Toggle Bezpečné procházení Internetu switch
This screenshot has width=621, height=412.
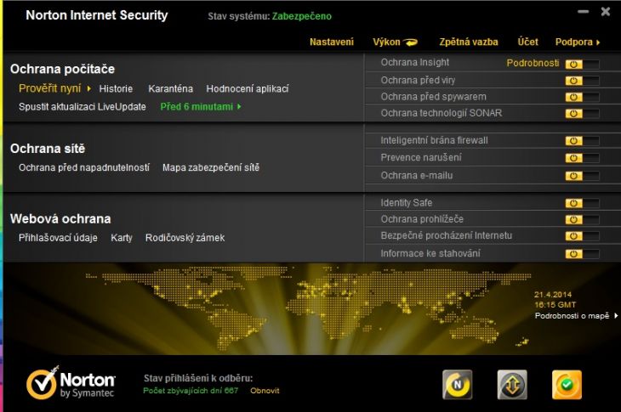(582, 236)
